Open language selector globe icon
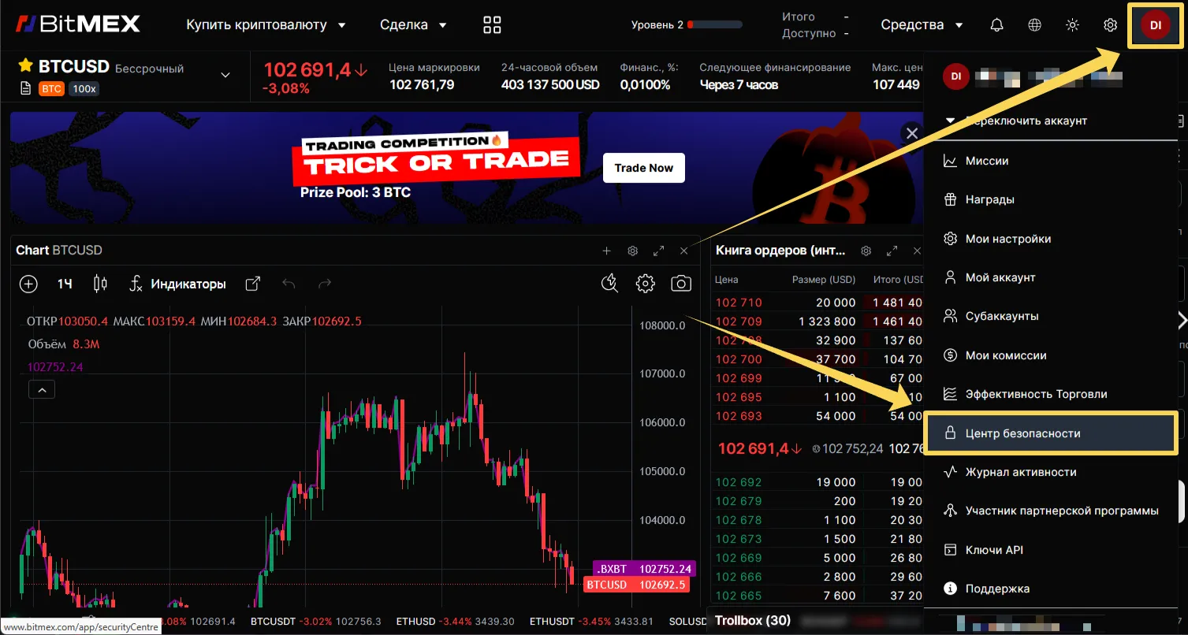 click(1034, 25)
